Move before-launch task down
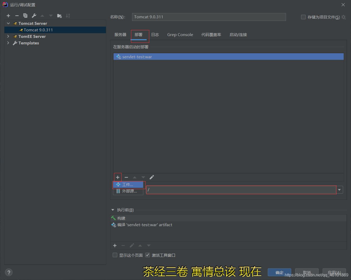 (149, 246)
